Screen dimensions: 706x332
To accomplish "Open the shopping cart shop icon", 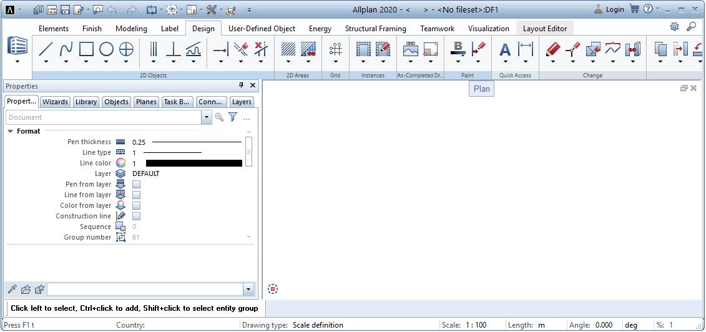I will [x=634, y=9].
